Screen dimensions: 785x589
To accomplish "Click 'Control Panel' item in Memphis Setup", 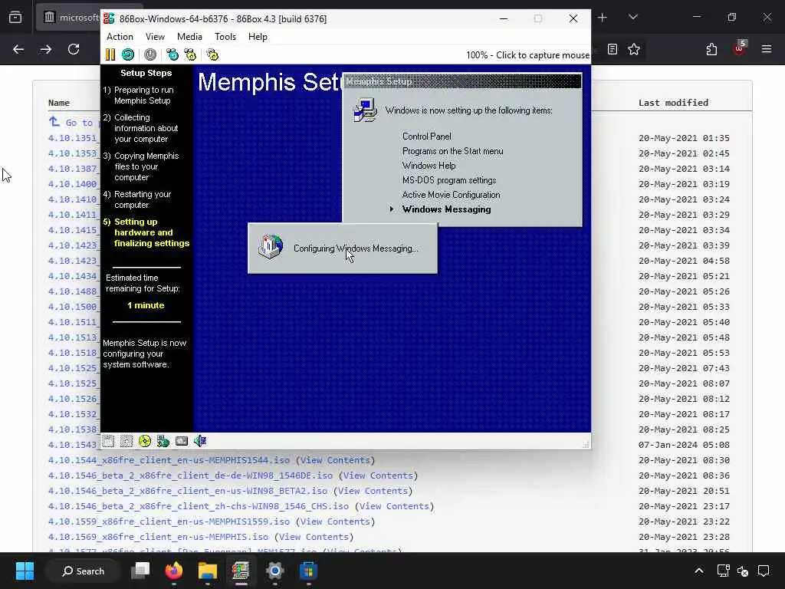I will (x=426, y=137).
